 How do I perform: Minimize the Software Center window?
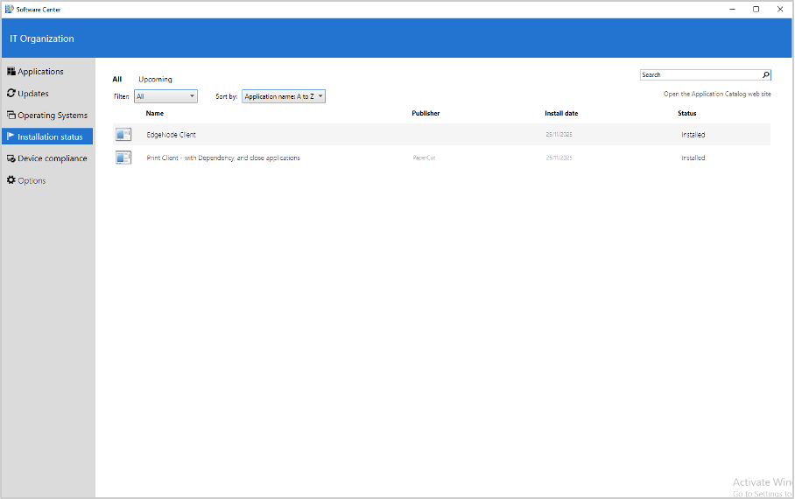[732, 9]
